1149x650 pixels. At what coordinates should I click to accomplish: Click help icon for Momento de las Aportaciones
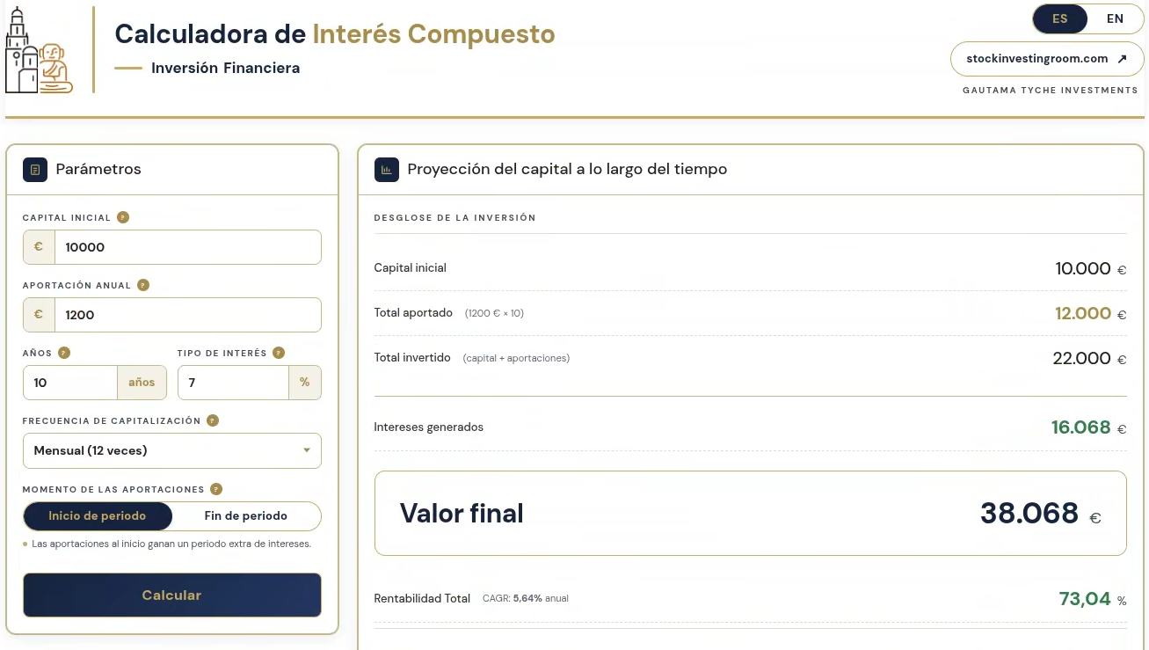click(x=216, y=489)
